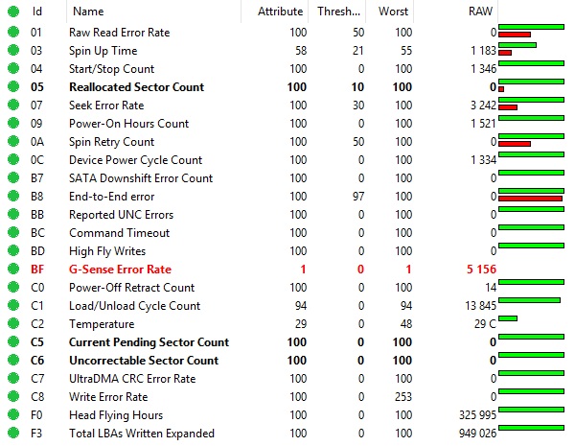
Task: Select 'SATA Downshift Error Count' name
Action: [x=141, y=178]
